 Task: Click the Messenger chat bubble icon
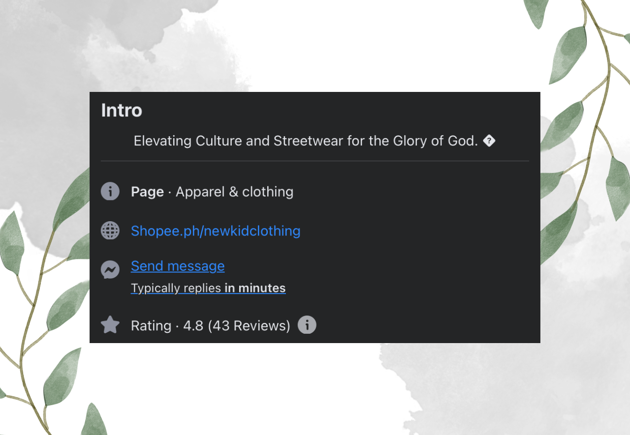click(x=110, y=269)
